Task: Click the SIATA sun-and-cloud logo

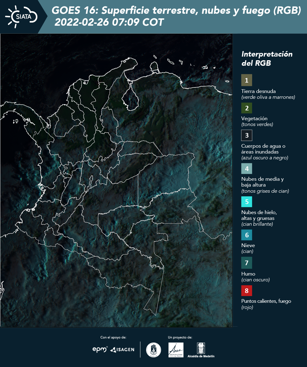Action: (x=21, y=17)
